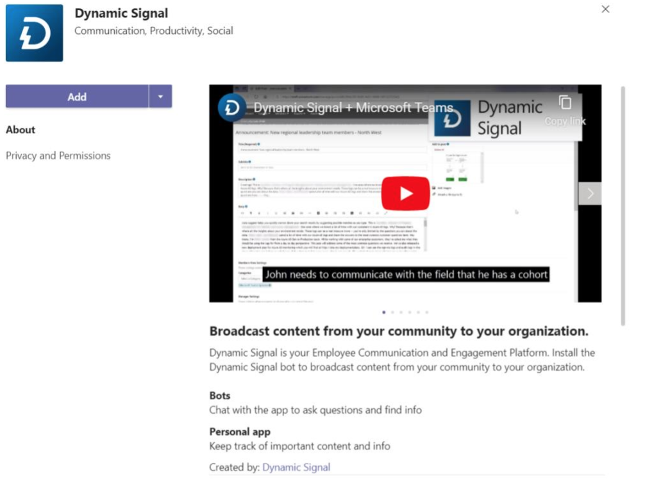Open the Add button dropdown arrow
This screenshot has width=654, height=488.
pos(160,97)
